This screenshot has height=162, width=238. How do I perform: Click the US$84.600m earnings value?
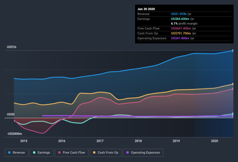coord(180,19)
